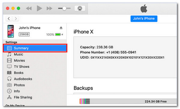Click the rewind playback button
The width and height of the screenshot is (180, 109).
coord(29,8)
